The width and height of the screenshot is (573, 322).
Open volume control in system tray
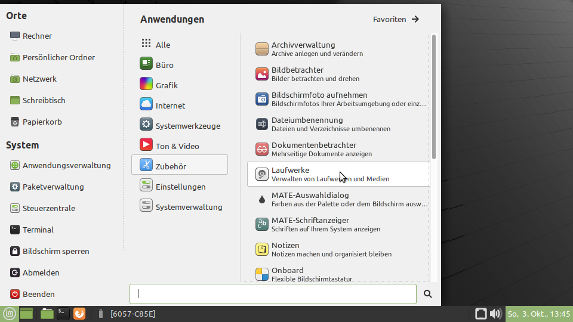click(x=495, y=314)
